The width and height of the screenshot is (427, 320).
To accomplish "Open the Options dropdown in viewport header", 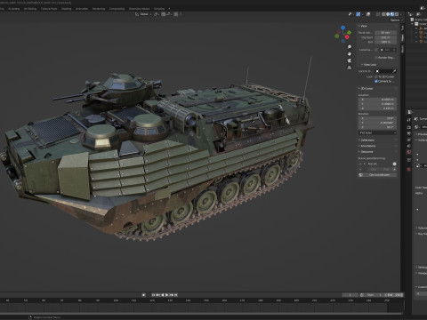I will pyautogui.click(x=397, y=20).
